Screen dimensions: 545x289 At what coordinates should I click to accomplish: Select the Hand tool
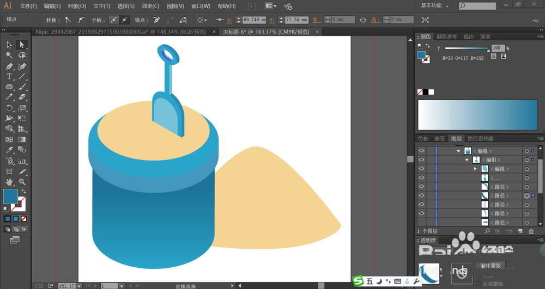9,182
